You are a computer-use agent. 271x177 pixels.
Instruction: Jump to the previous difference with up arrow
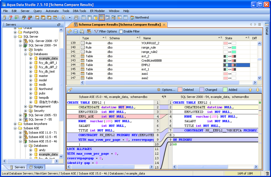(250, 90)
